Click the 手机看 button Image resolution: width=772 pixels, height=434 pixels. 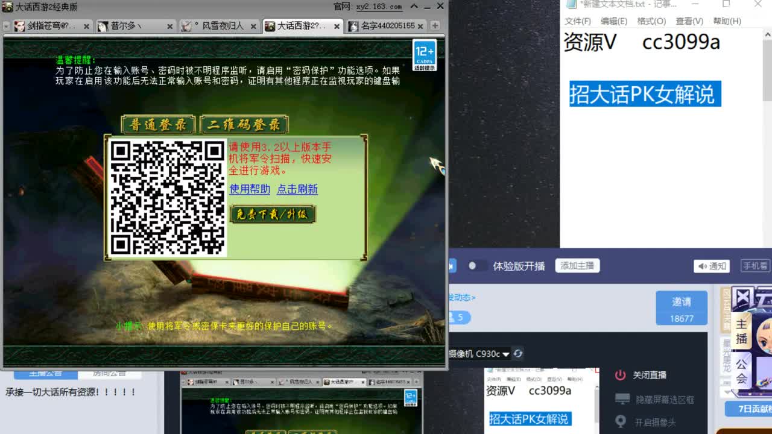(755, 266)
